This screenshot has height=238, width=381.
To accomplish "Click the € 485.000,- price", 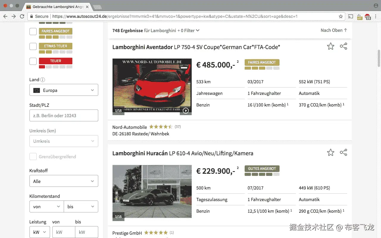I will (216, 65).
